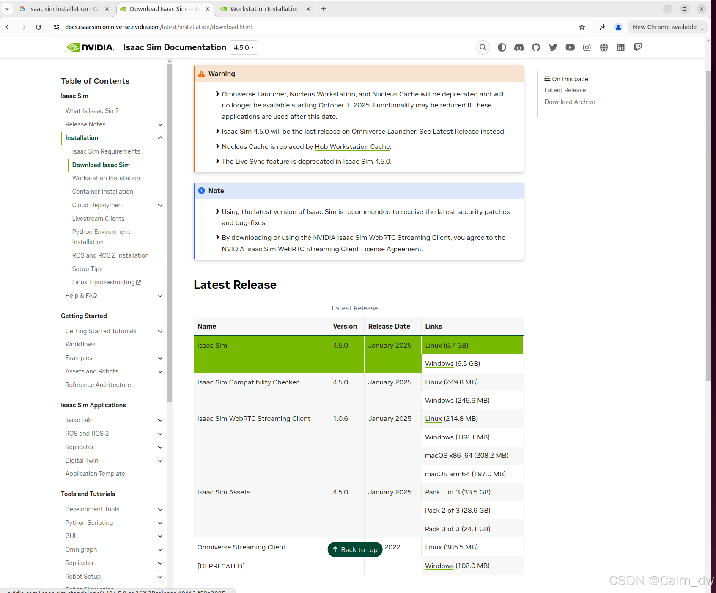Open Livestream Clients page
Screen dimensions: 716x593
(98, 219)
